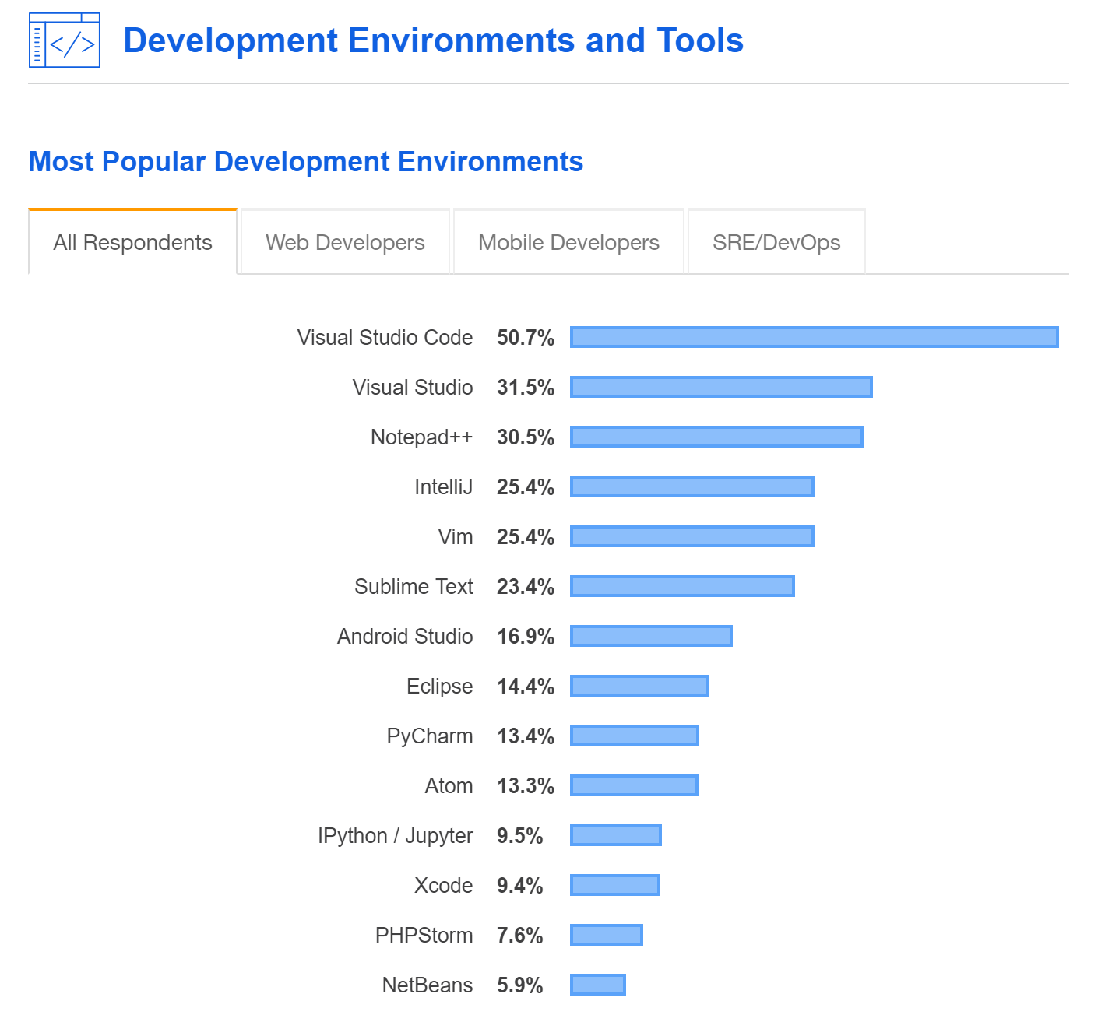Click the Atom bar
The height and width of the screenshot is (1015, 1098).
[634, 785]
